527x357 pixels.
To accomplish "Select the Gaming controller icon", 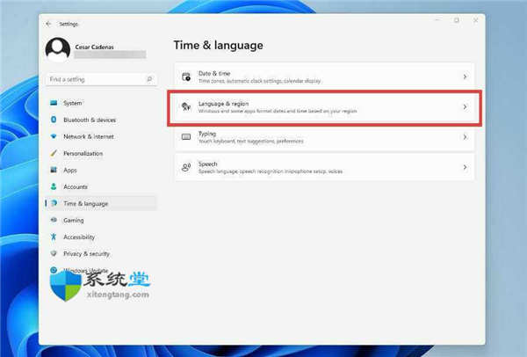I will 54,220.
